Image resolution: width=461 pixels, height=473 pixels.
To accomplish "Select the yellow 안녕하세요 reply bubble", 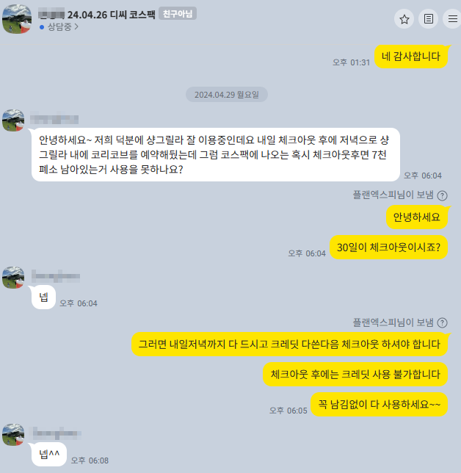I will 417,217.
